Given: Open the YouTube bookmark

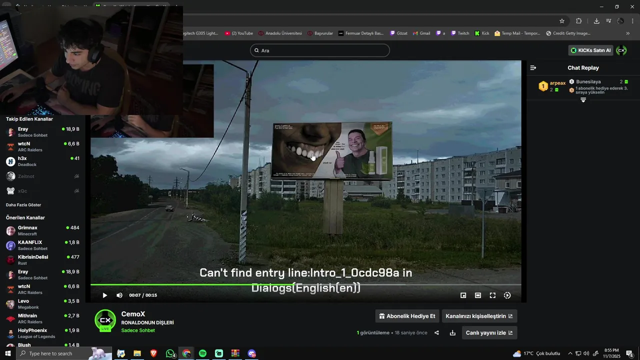Looking at the screenshot, I should pos(239,33).
